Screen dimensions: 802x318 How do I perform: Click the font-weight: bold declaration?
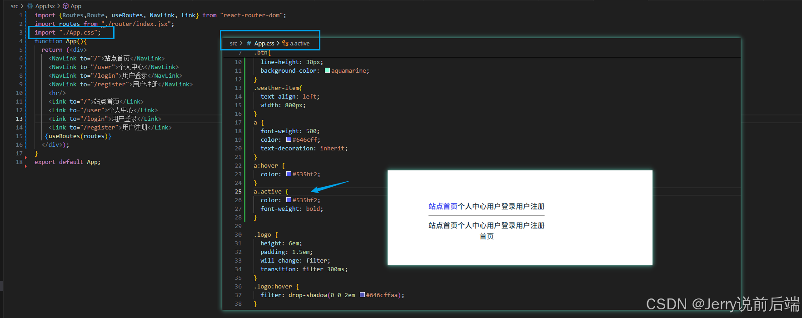(x=292, y=209)
